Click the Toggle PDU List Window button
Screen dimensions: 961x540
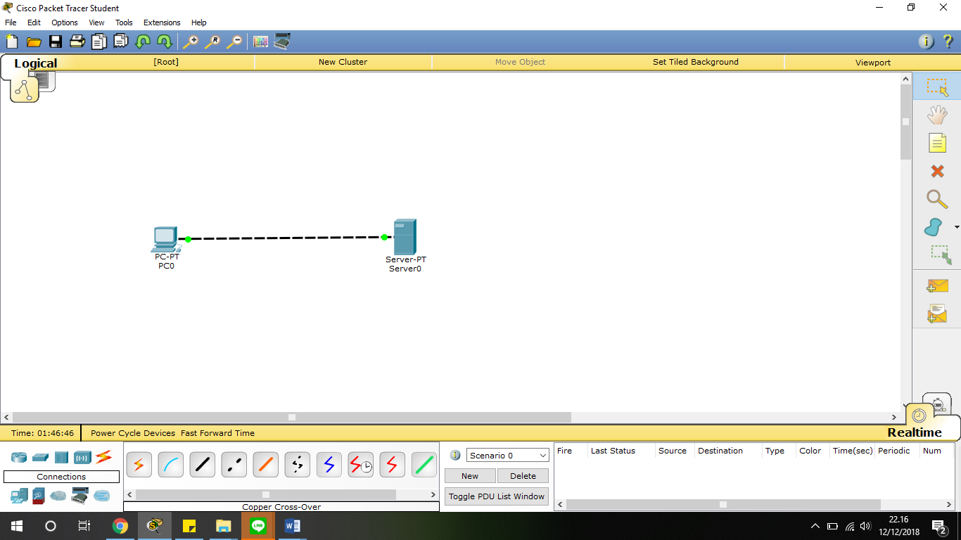[496, 496]
